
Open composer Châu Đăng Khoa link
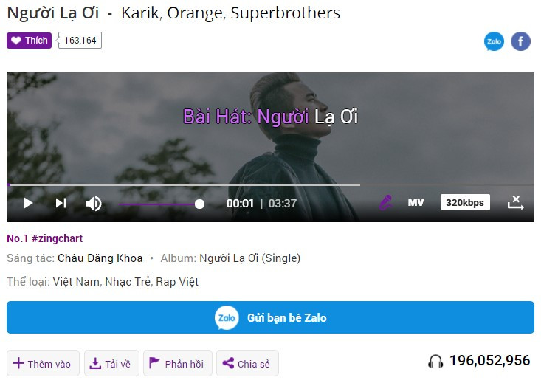(100, 258)
